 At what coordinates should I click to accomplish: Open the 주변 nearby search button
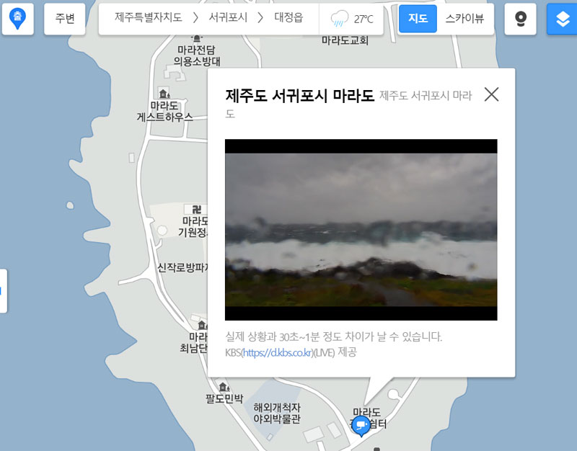click(65, 19)
